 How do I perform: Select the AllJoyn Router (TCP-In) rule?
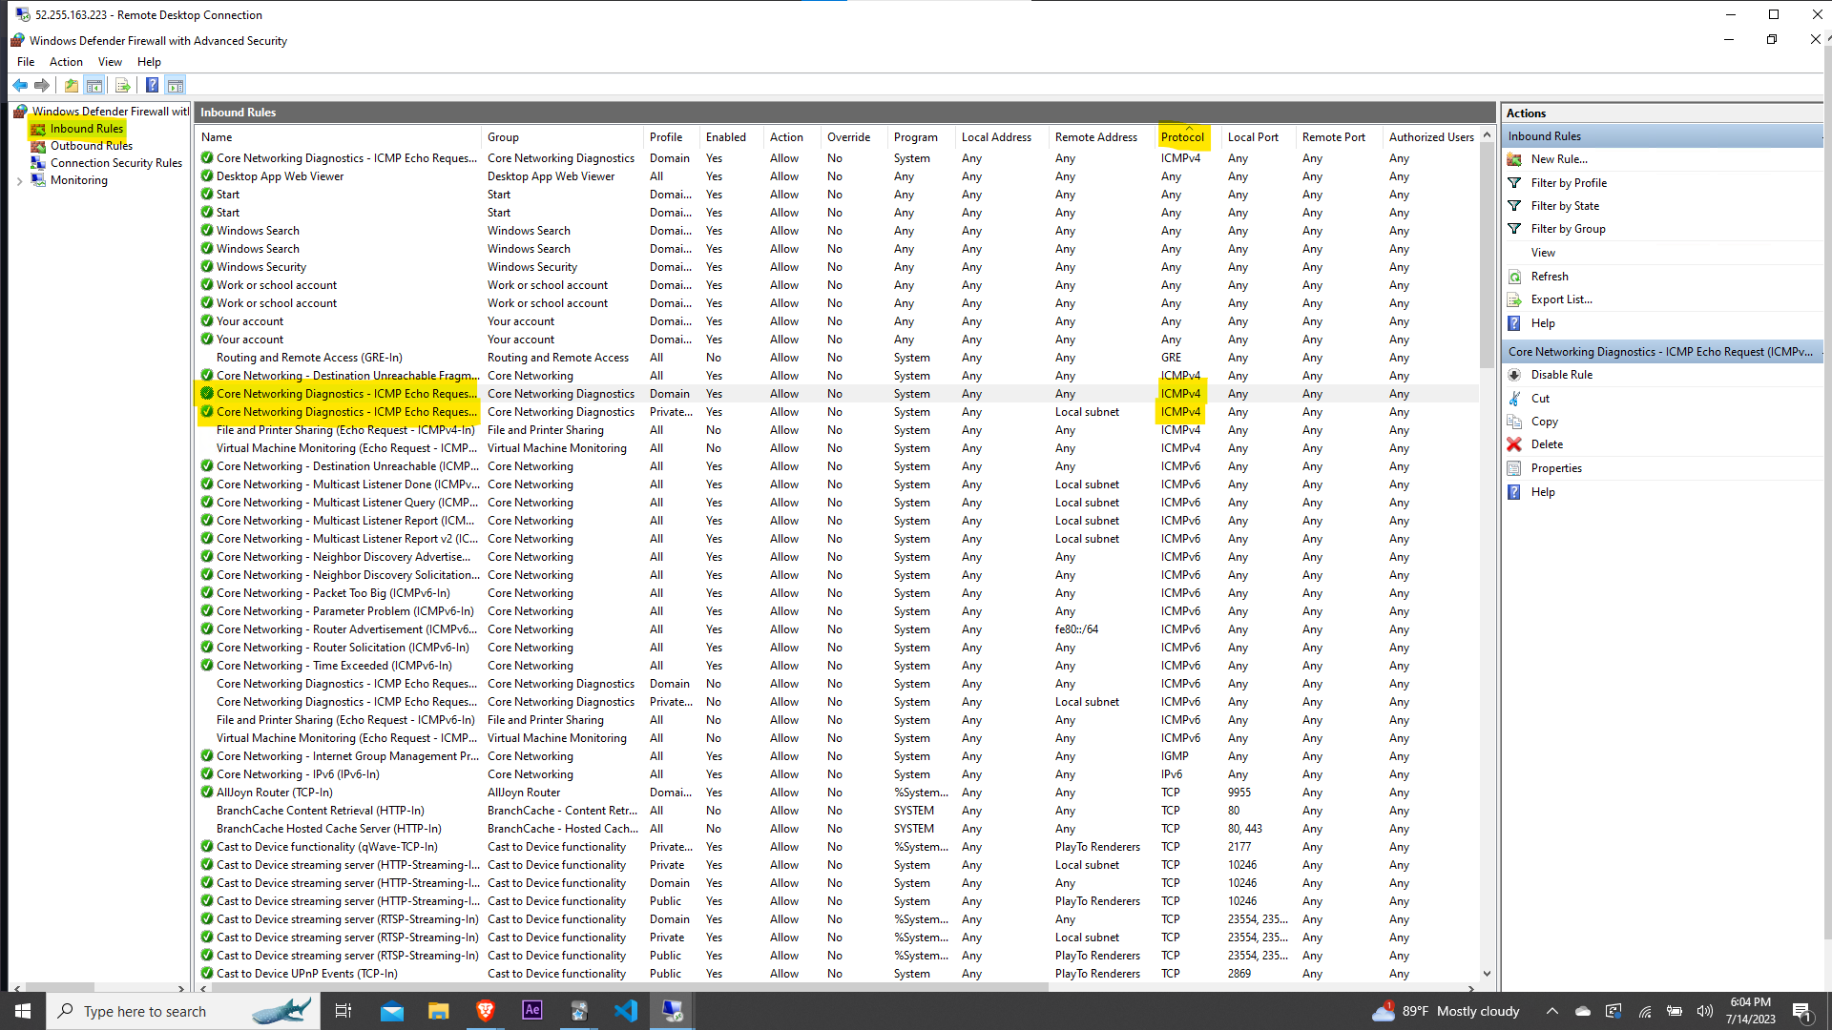[275, 793]
